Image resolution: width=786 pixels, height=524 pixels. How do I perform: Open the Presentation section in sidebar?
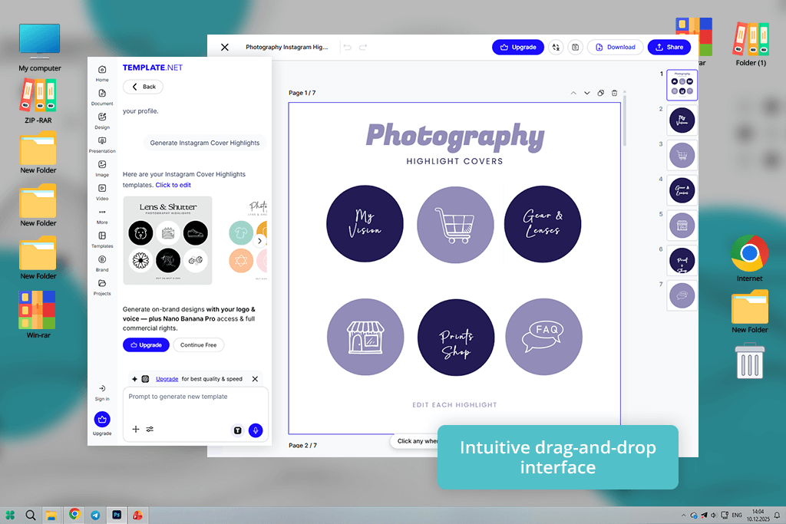pos(102,145)
